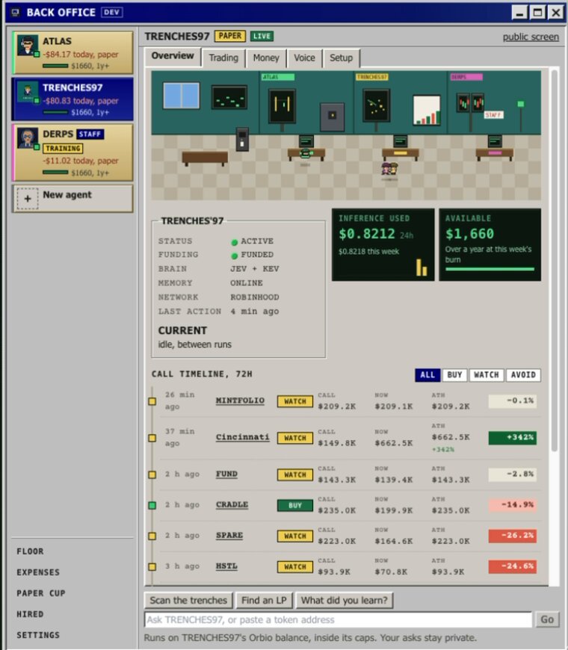The width and height of the screenshot is (568, 650).
Task: Click the green FUNDED status dot
Action: (x=234, y=256)
